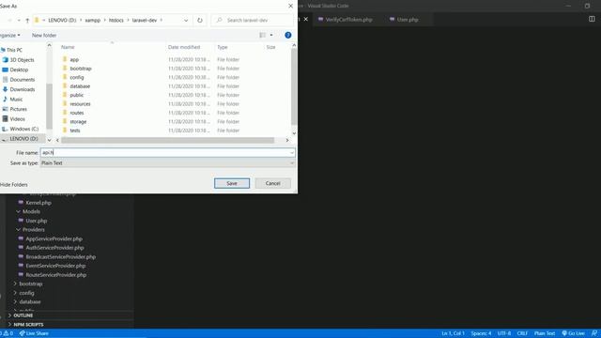
Task: Focus the File name input field
Action: 165,152
